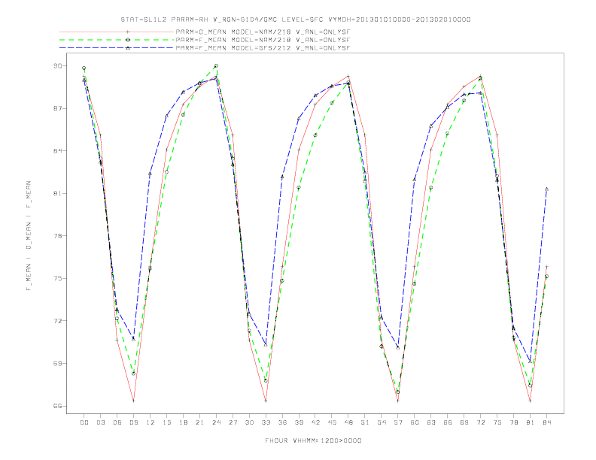
Task: Click y-axis tick label 66
Action: [58, 406]
